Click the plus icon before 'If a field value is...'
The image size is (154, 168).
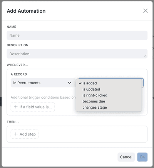click(16, 107)
